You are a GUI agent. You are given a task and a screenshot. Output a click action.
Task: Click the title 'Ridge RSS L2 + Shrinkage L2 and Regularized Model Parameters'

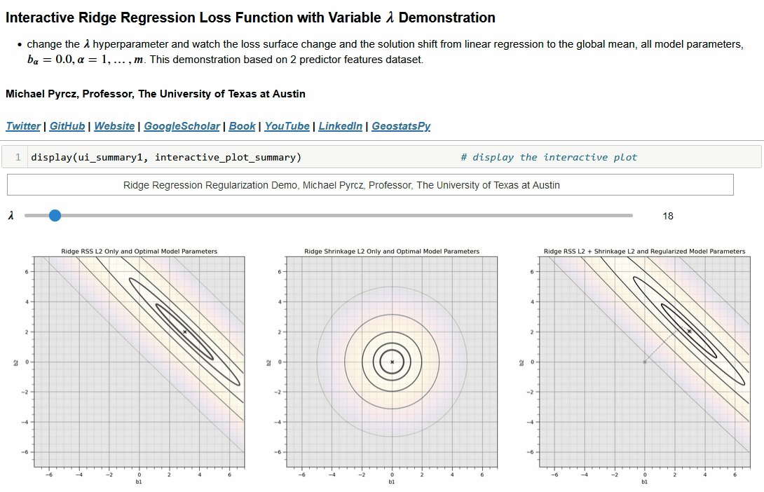[645, 252]
